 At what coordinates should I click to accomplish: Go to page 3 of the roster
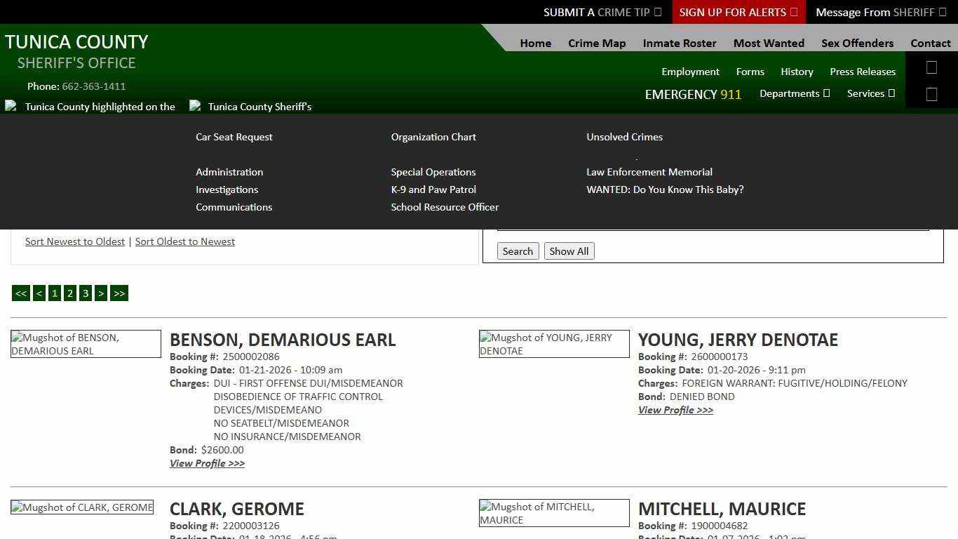(85, 293)
